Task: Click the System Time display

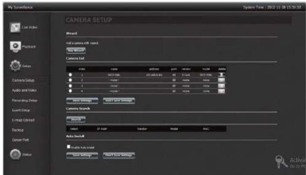Action: coord(272,7)
